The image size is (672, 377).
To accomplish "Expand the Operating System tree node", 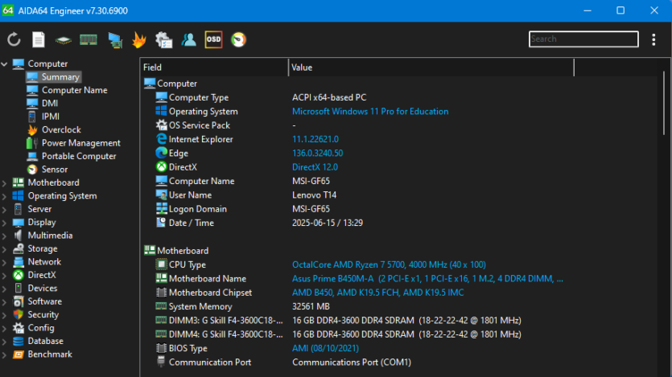I will 4,196.
